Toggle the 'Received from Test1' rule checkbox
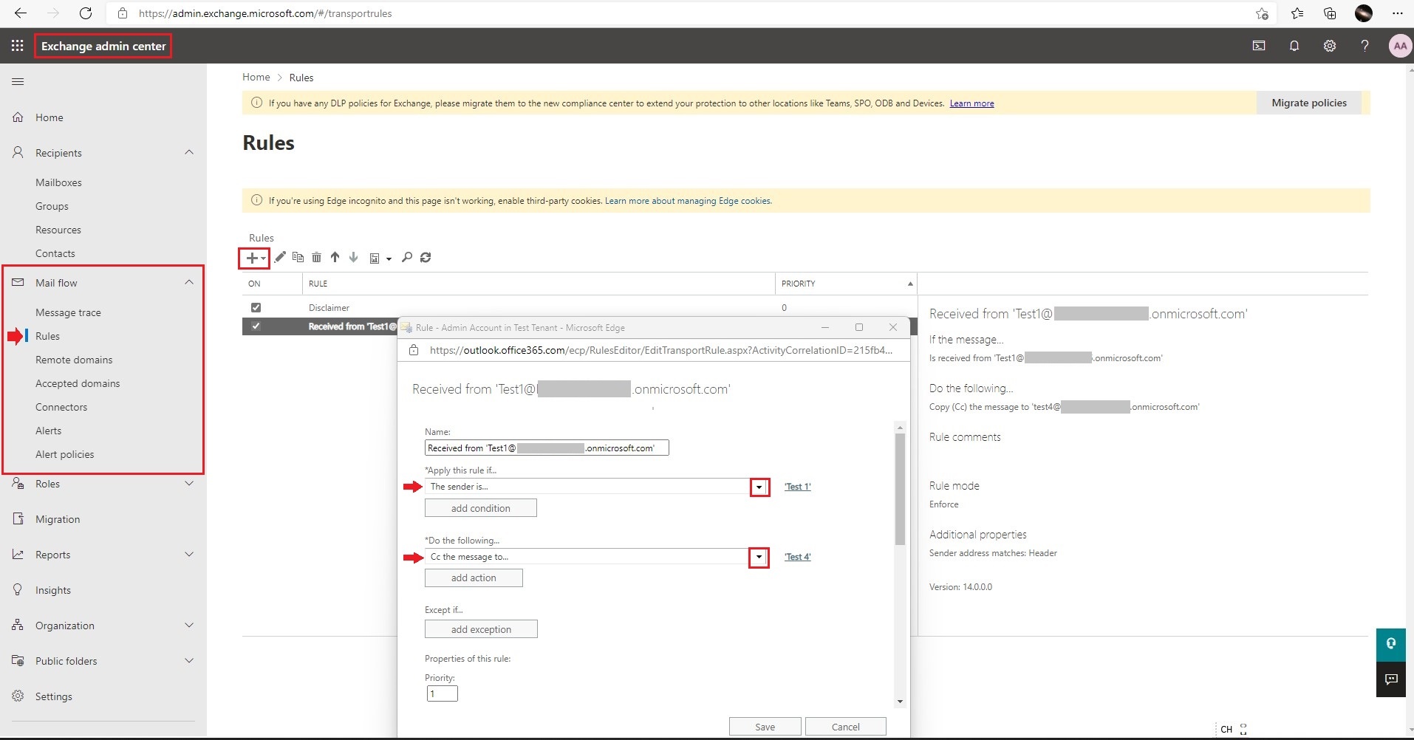The width and height of the screenshot is (1414, 740). (x=256, y=326)
